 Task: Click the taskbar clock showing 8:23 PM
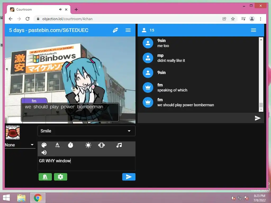[x=259, y=198]
